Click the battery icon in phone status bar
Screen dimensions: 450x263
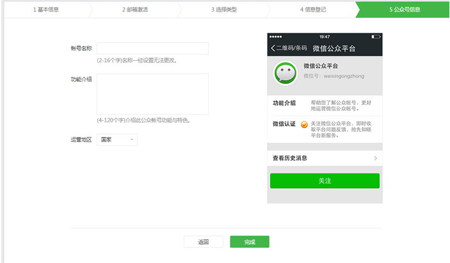[x=375, y=36]
